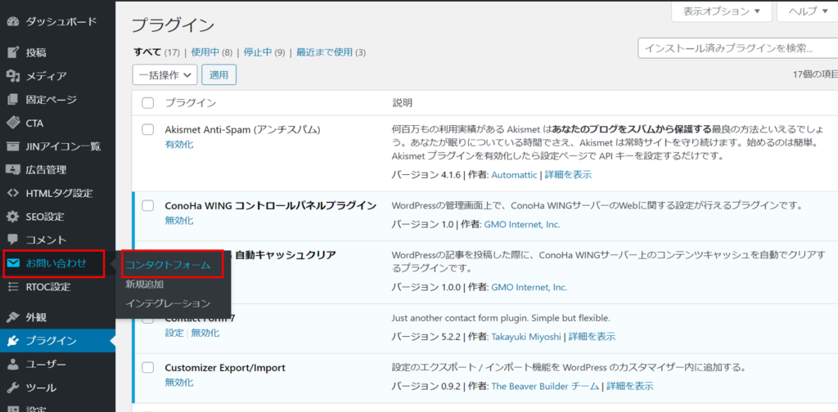Click 無効化 link for Contact Form 7
The image size is (838, 412).
pyautogui.click(x=205, y=333)
